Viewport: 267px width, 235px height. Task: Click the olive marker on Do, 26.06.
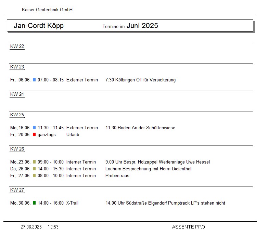34,169
